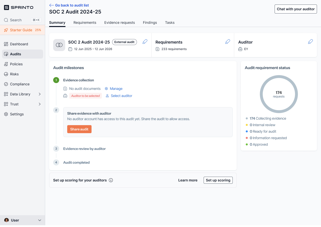
Task: Expand the Data Library menu
Action: coord(40,94)
